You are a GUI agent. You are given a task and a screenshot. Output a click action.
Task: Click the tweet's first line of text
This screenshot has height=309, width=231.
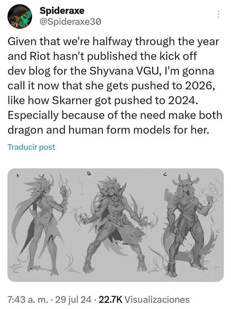(113, 42)
